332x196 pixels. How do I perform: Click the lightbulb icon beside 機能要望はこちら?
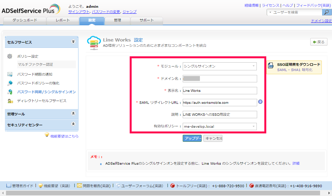click(x=47, y=135)
